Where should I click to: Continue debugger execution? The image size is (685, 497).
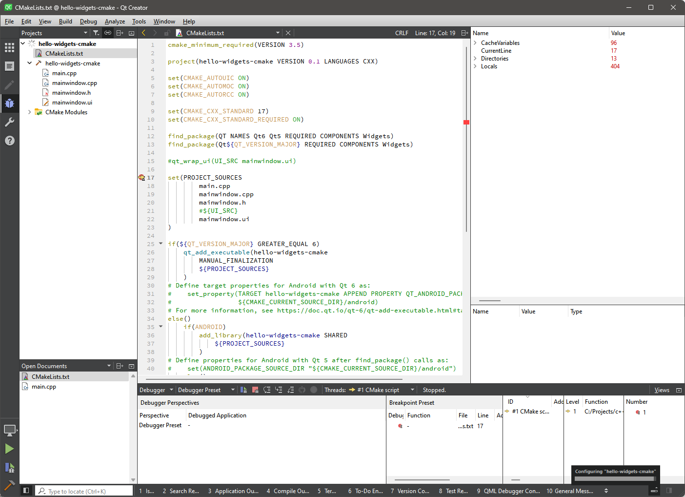coord(243,390)
